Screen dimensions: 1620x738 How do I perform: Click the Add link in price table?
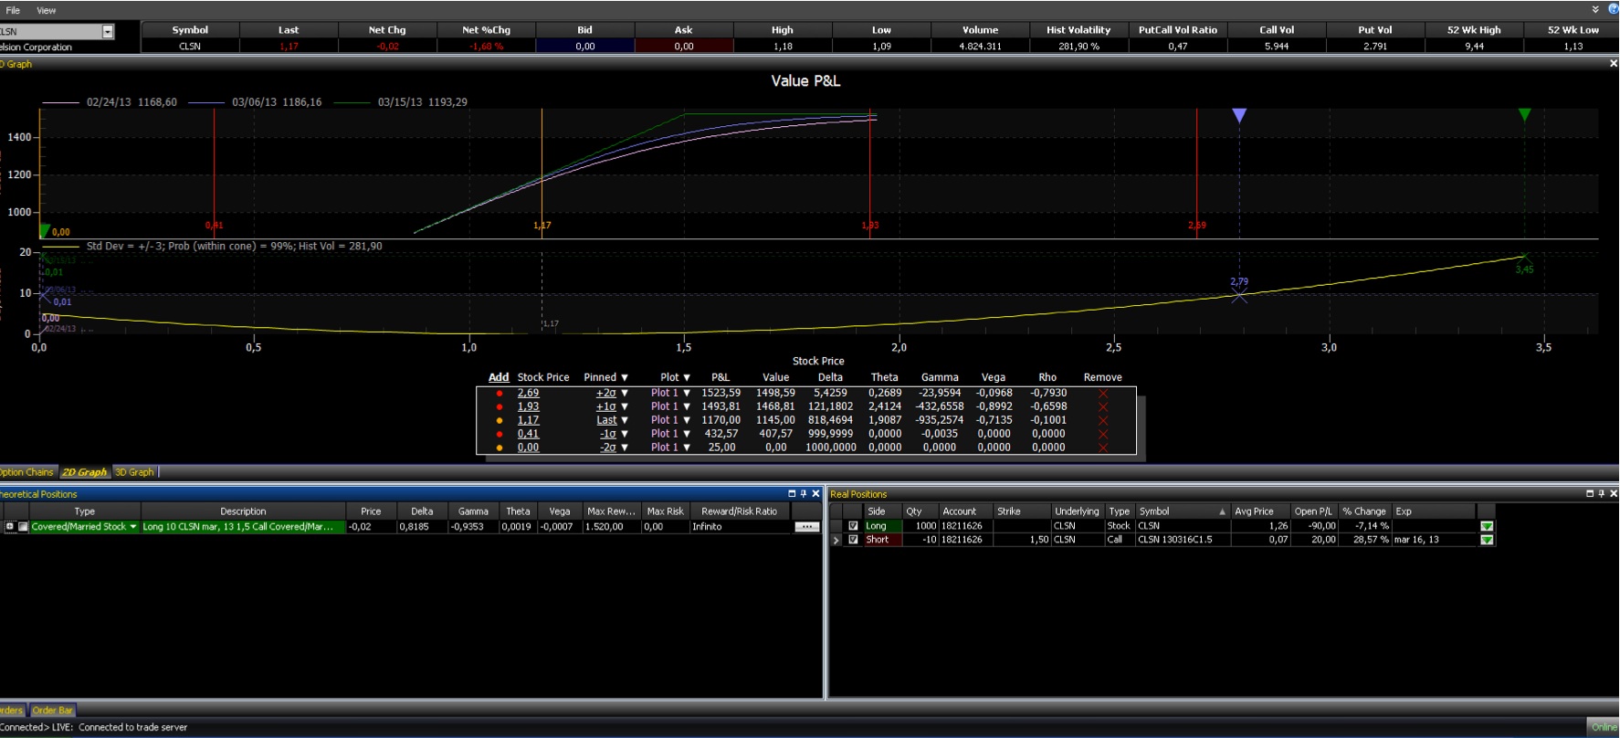[x=499, y=377]
